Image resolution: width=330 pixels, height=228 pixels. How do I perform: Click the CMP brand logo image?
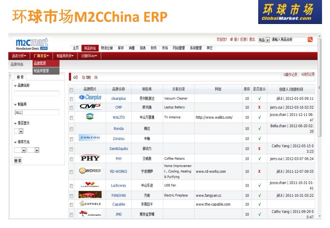click(x=90, y=107)
